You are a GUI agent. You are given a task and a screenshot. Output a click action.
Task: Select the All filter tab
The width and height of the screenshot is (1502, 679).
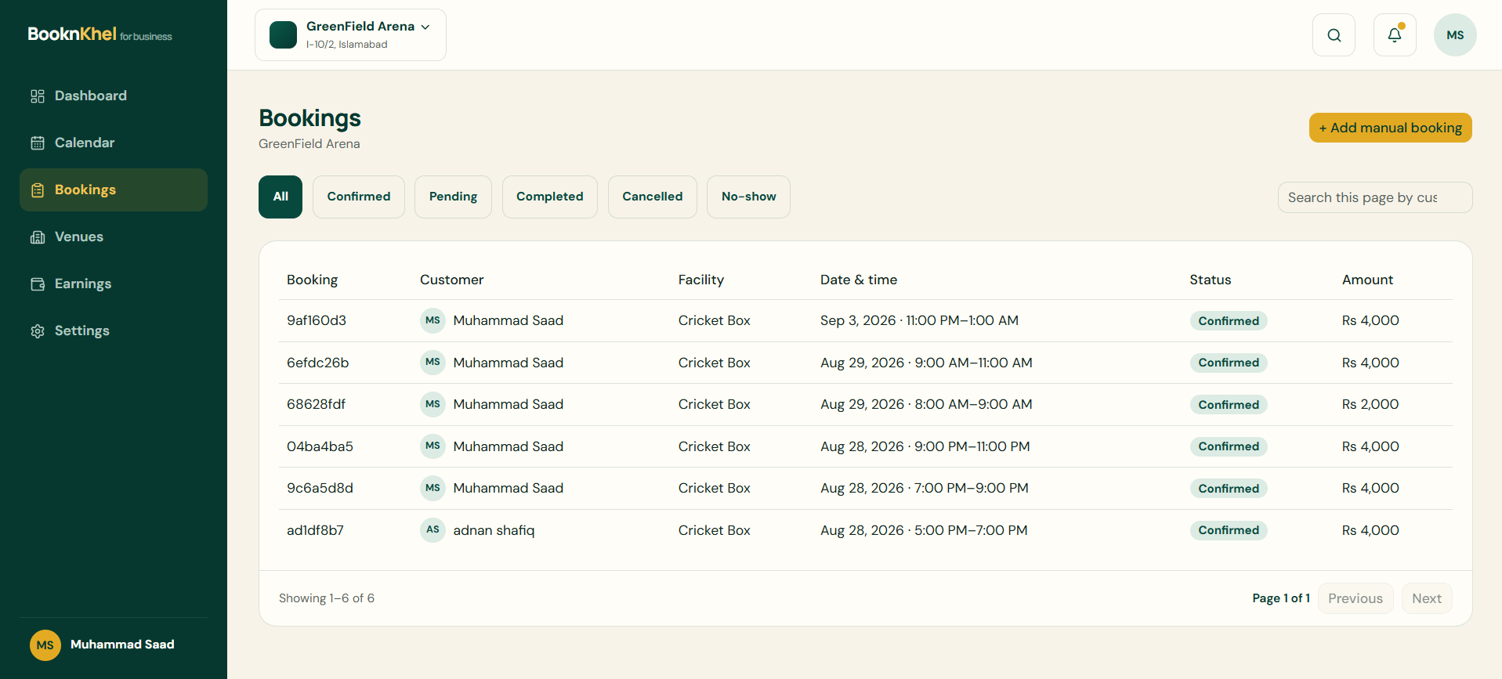pyautogui.click(x=280, y=197)
